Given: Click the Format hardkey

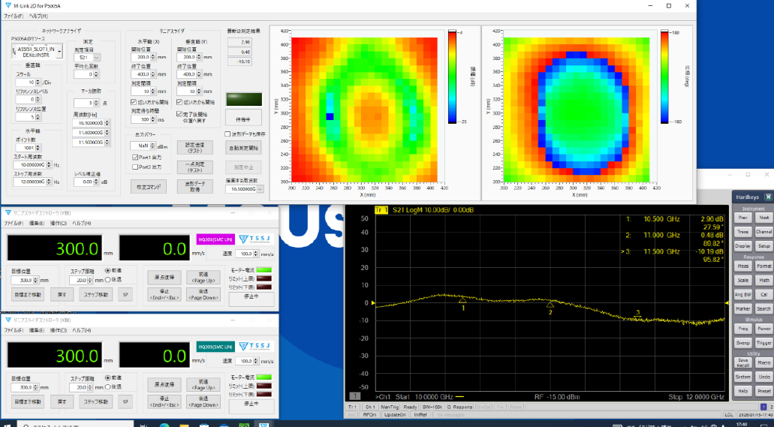Looking at the screenshot, I should point(763,266).
